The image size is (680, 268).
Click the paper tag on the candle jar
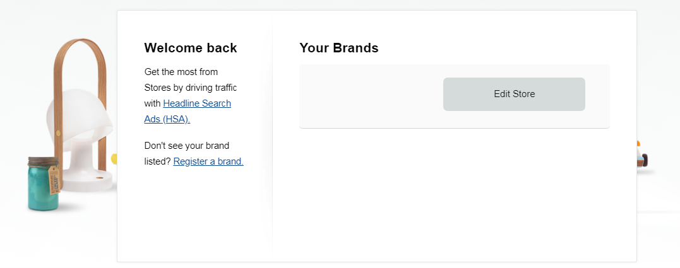click(53, 180)
